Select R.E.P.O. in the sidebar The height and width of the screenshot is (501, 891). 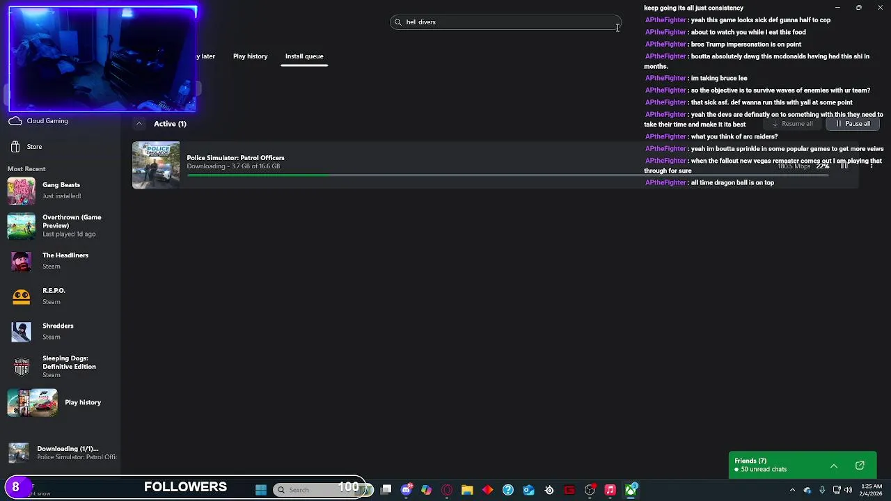pyautogui.click(x=61, y=296)
